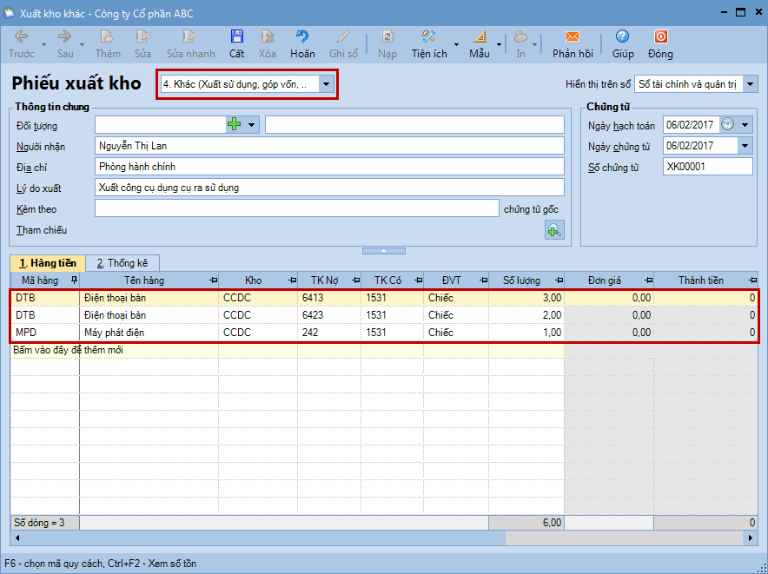Click the Số chứng từ input field
The height and width of the screenshot is (574, 768).
[707, 167]
